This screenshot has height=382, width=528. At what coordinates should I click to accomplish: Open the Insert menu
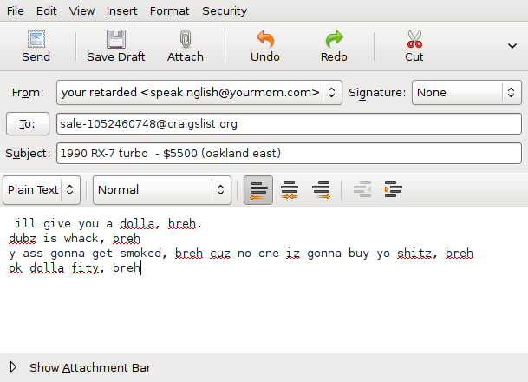[x=121, y=11]
